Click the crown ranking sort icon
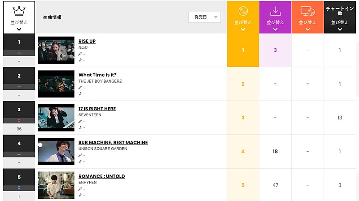359x201 pixels. click(19, 10)
